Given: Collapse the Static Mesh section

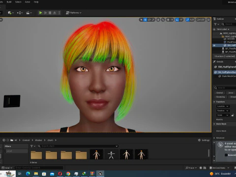Looking at the screenshot, I should (x=214, y=124).
